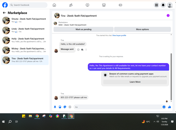176x130 pixels.
Task: Open Linda conversation
Action: [25, 30]
